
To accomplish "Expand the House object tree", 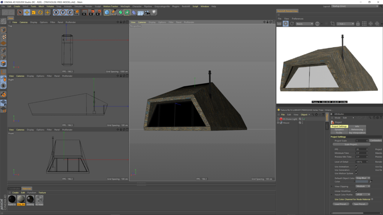I will pyautogui.click(x=278, y=123).
